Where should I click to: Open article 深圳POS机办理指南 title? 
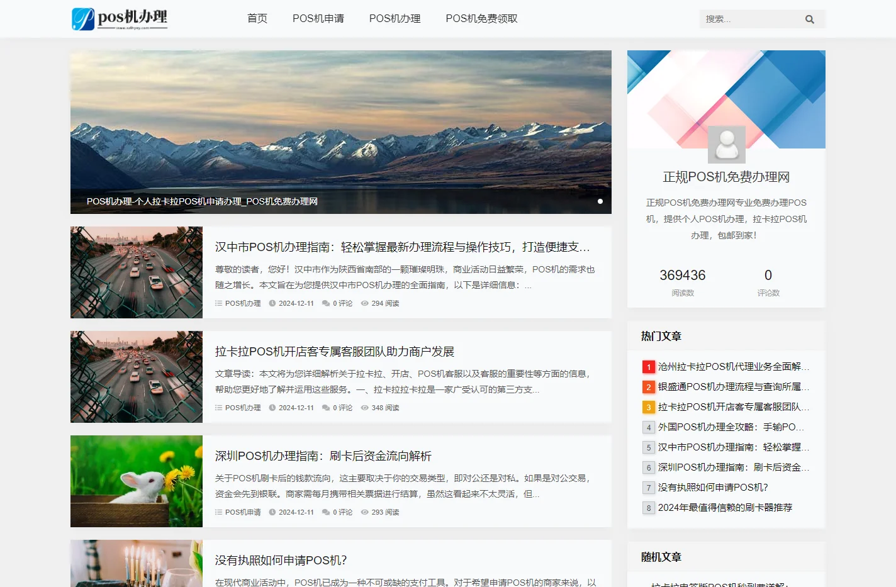pos(323,456)
